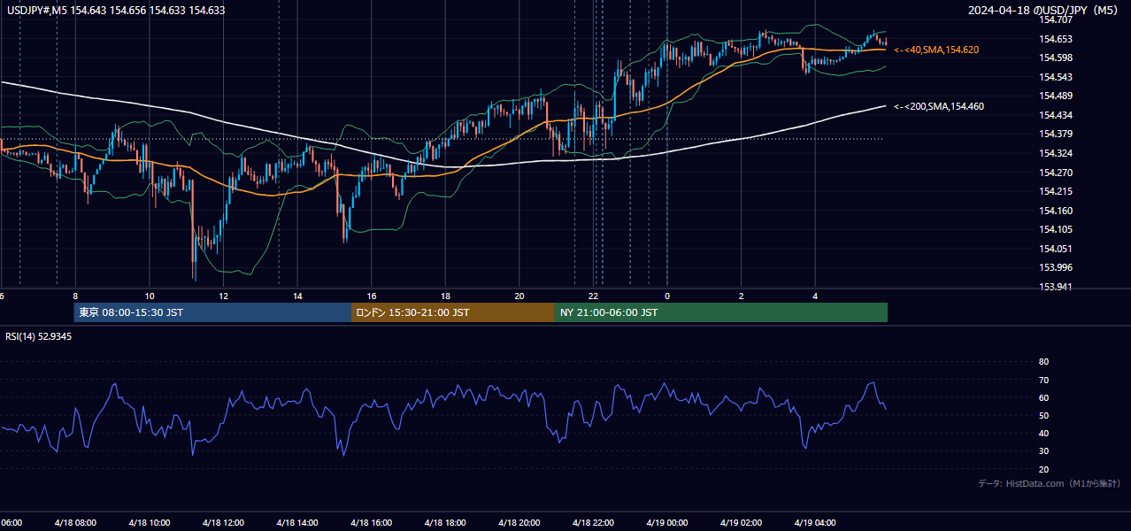Click RSI scale level 70
This screenshot has width=1131, height=531.
[1043, 380]
